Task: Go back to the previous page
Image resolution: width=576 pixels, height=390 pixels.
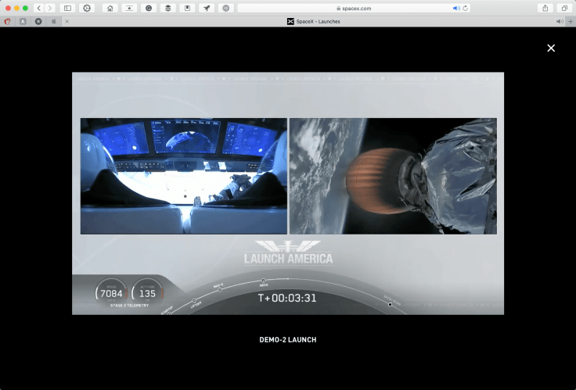Action: (39, 8)
